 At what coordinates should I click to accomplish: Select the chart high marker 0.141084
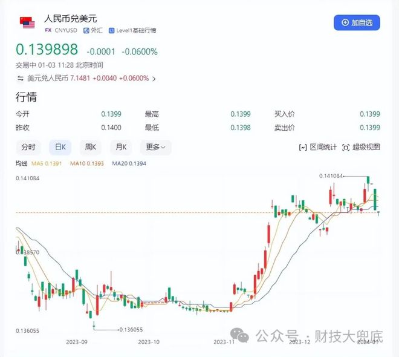tap(331, 176)
